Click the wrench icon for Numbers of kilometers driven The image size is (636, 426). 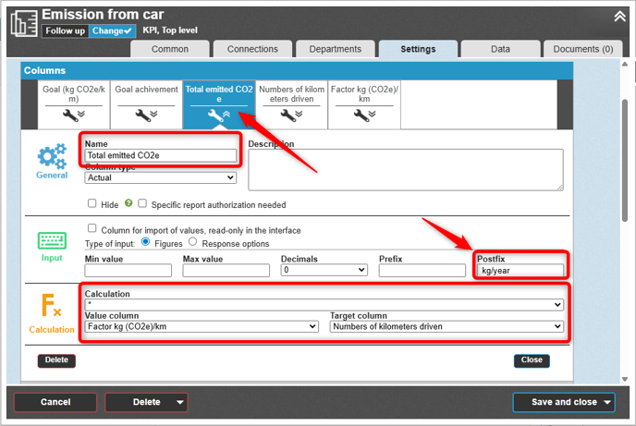pyautogui.click(x=291, y=116)
